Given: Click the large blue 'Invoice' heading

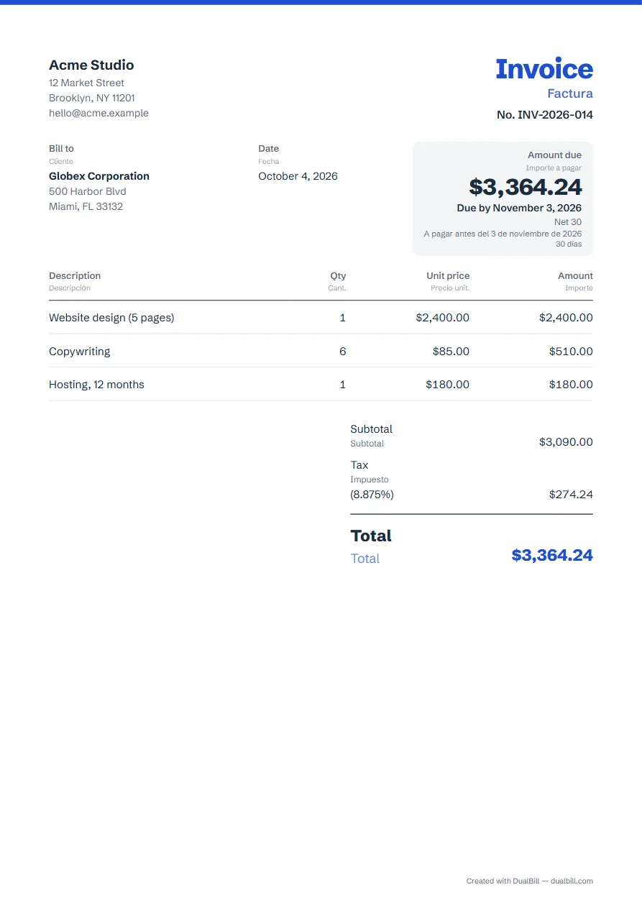Looking at the screenshot, I should [544, 69].
